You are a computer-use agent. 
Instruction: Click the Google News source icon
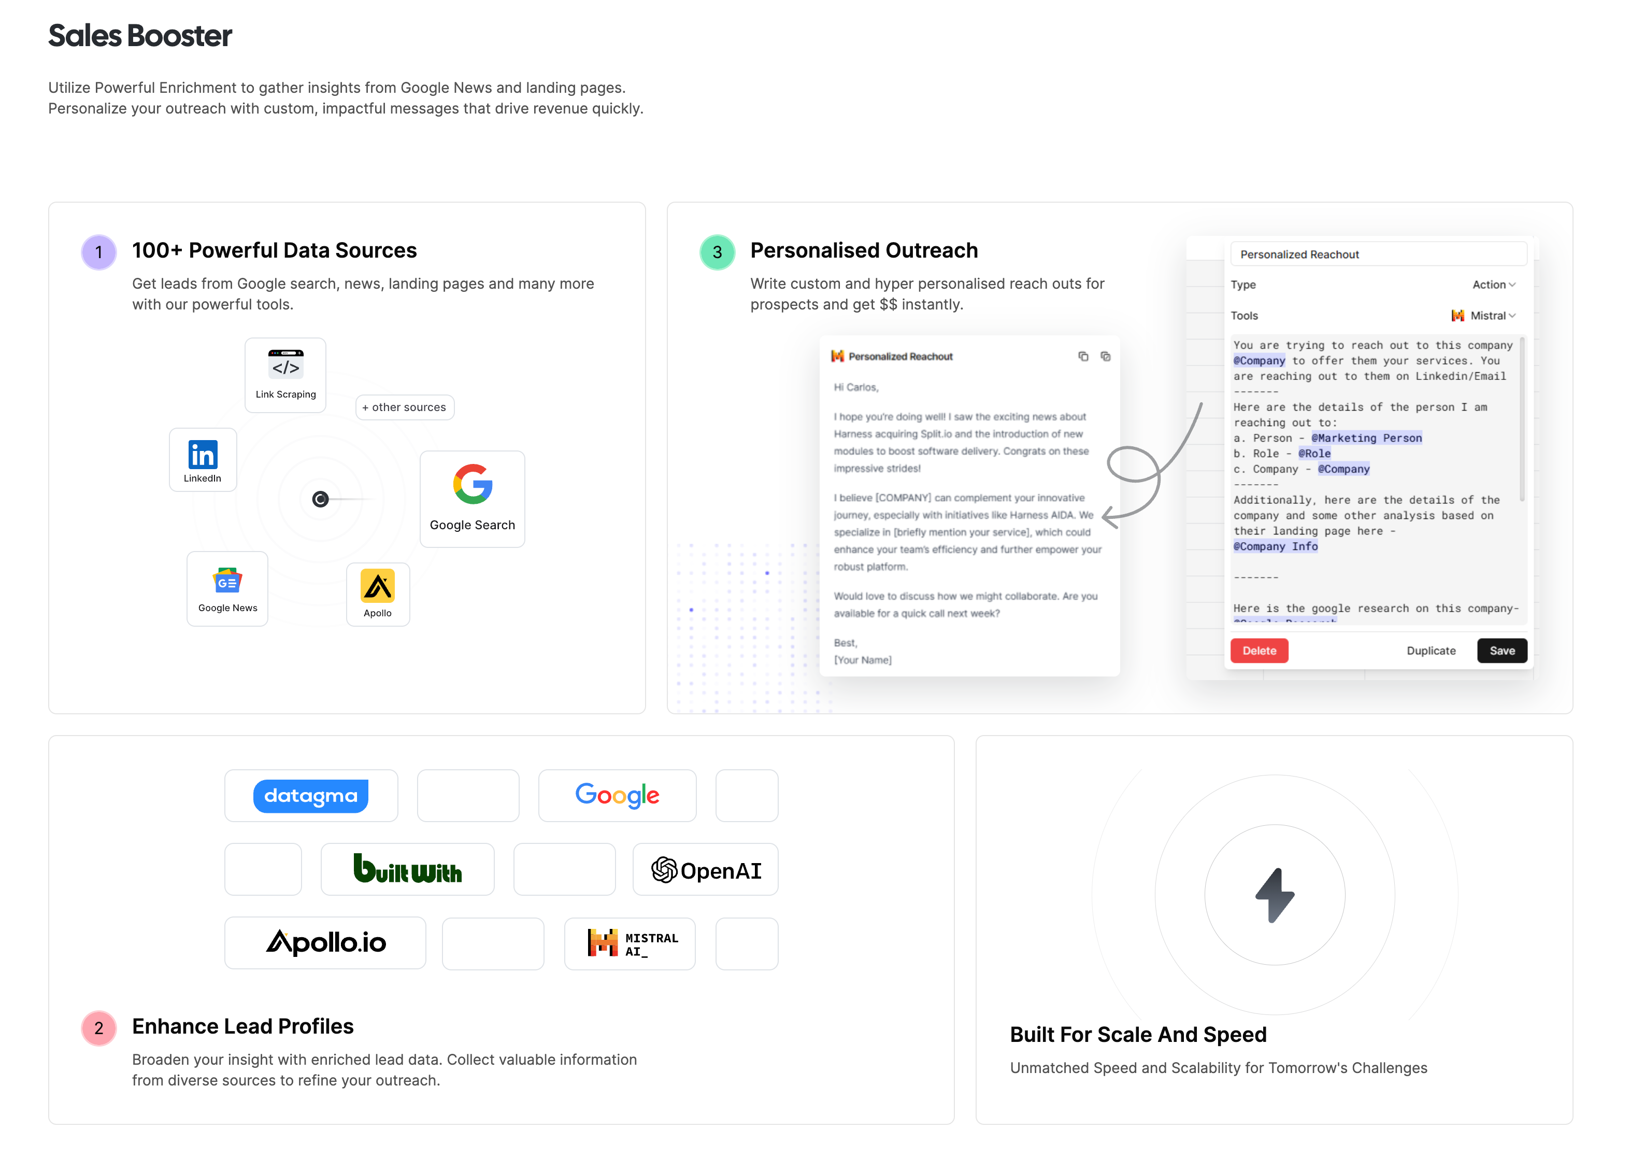point(226,585)
